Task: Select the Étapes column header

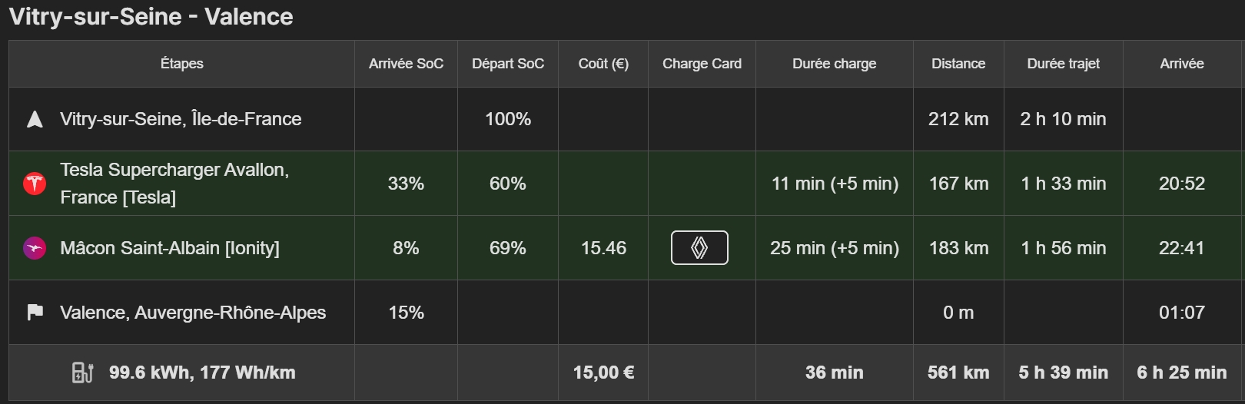Action: [182, 64]
